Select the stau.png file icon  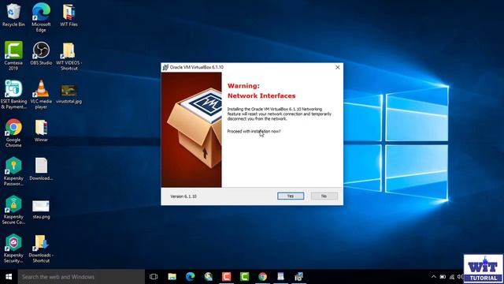click(x=41, y=210)
